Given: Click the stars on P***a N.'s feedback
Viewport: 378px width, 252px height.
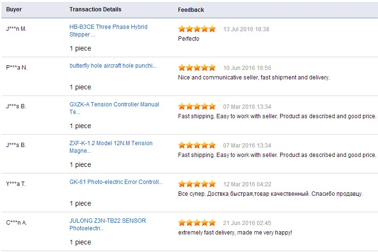Looking at the screenshot, I should point(197,68).
